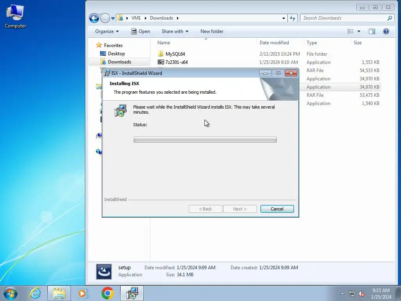The image size is (401, 301).
Task: Select the 7z2301-x64 file
Action: [177, 62]
